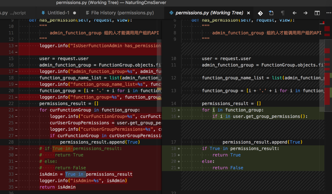This screenshot has width=332, height=194.
Task: Click left pane 'permissions_result = []' line
Action: click(x=69, y=104)
